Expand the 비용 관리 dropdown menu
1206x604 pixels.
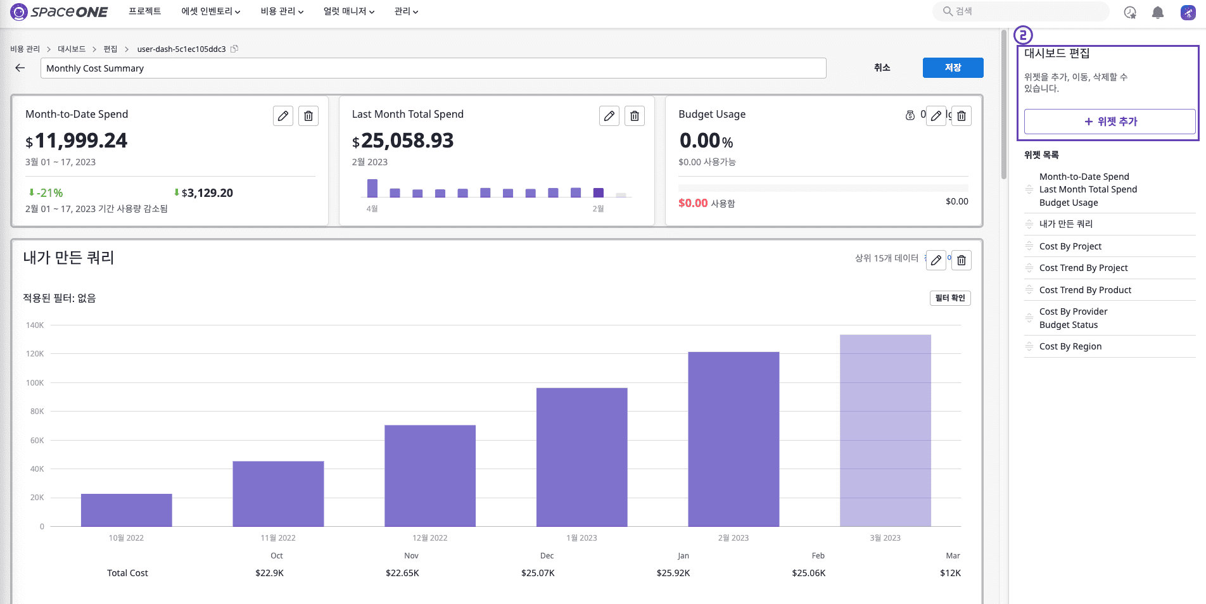coord(282,11)
